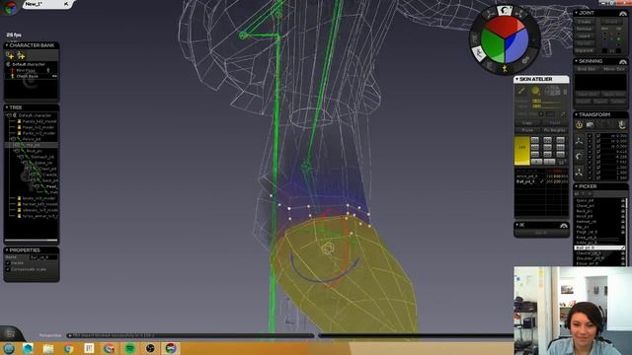Select the highlighted Ball_jnt_R in Picker
The image size is (632, 355).
599,248
